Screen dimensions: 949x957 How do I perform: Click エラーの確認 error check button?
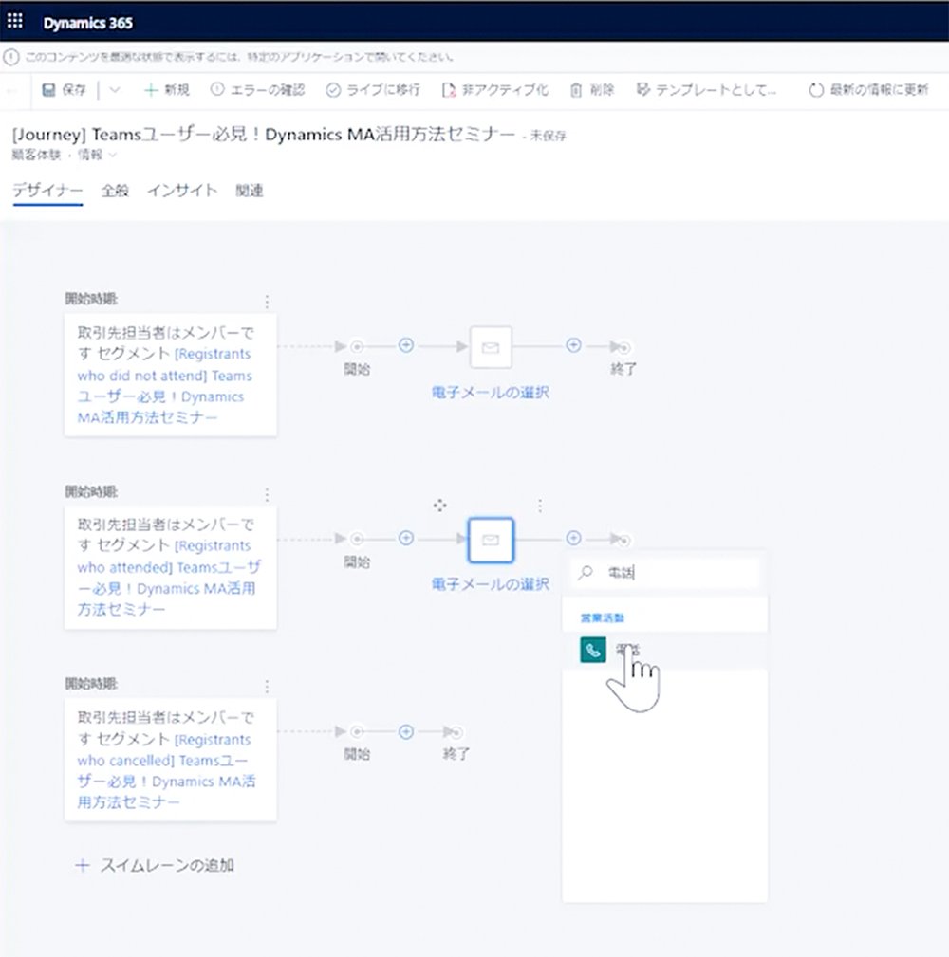point(257,90)
